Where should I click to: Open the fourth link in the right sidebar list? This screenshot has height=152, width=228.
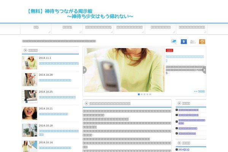click(x=188, y=128)
